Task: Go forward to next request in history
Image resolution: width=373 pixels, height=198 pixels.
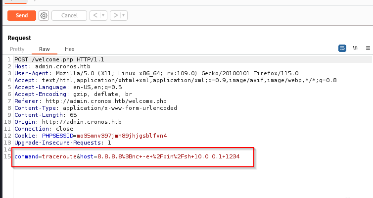Action: point(116,15)
